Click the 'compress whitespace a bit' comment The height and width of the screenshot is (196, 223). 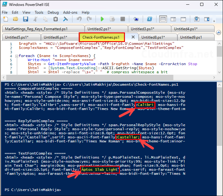click(x=137, y=72)
